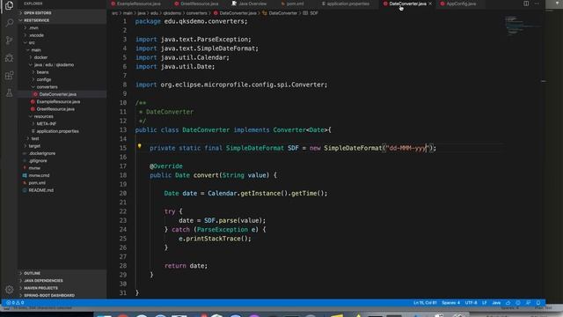Click the 'converters' breadcrumb segment
Viewport: 563px width, 317px height.
pos(196,13)
